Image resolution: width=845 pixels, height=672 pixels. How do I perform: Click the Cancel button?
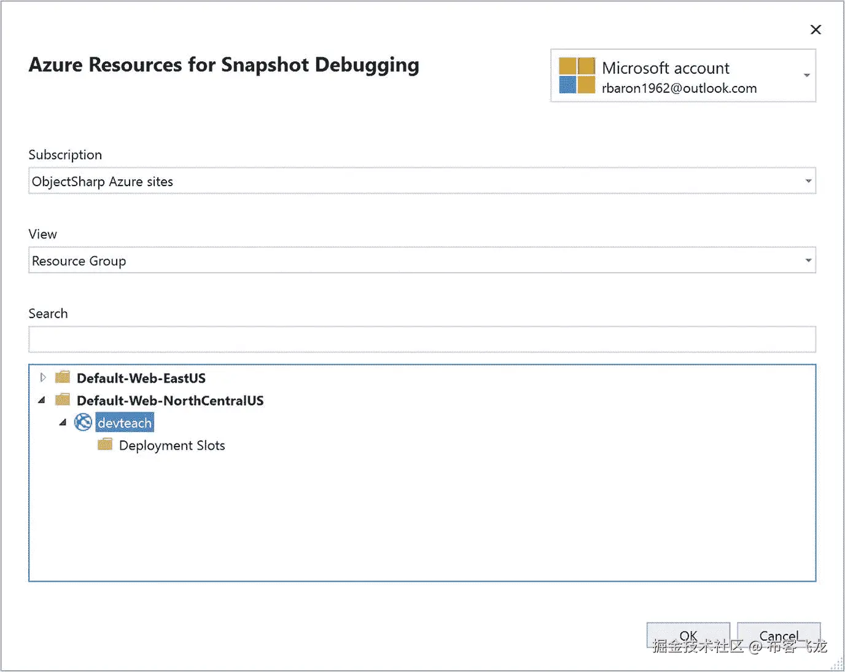pyautogui.click(x=779, y=636)
